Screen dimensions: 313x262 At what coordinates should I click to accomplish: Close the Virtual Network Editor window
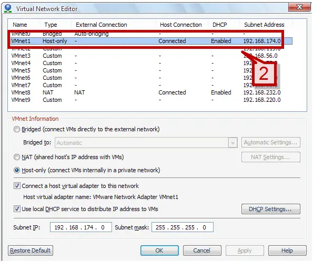(x=299, y=7)
